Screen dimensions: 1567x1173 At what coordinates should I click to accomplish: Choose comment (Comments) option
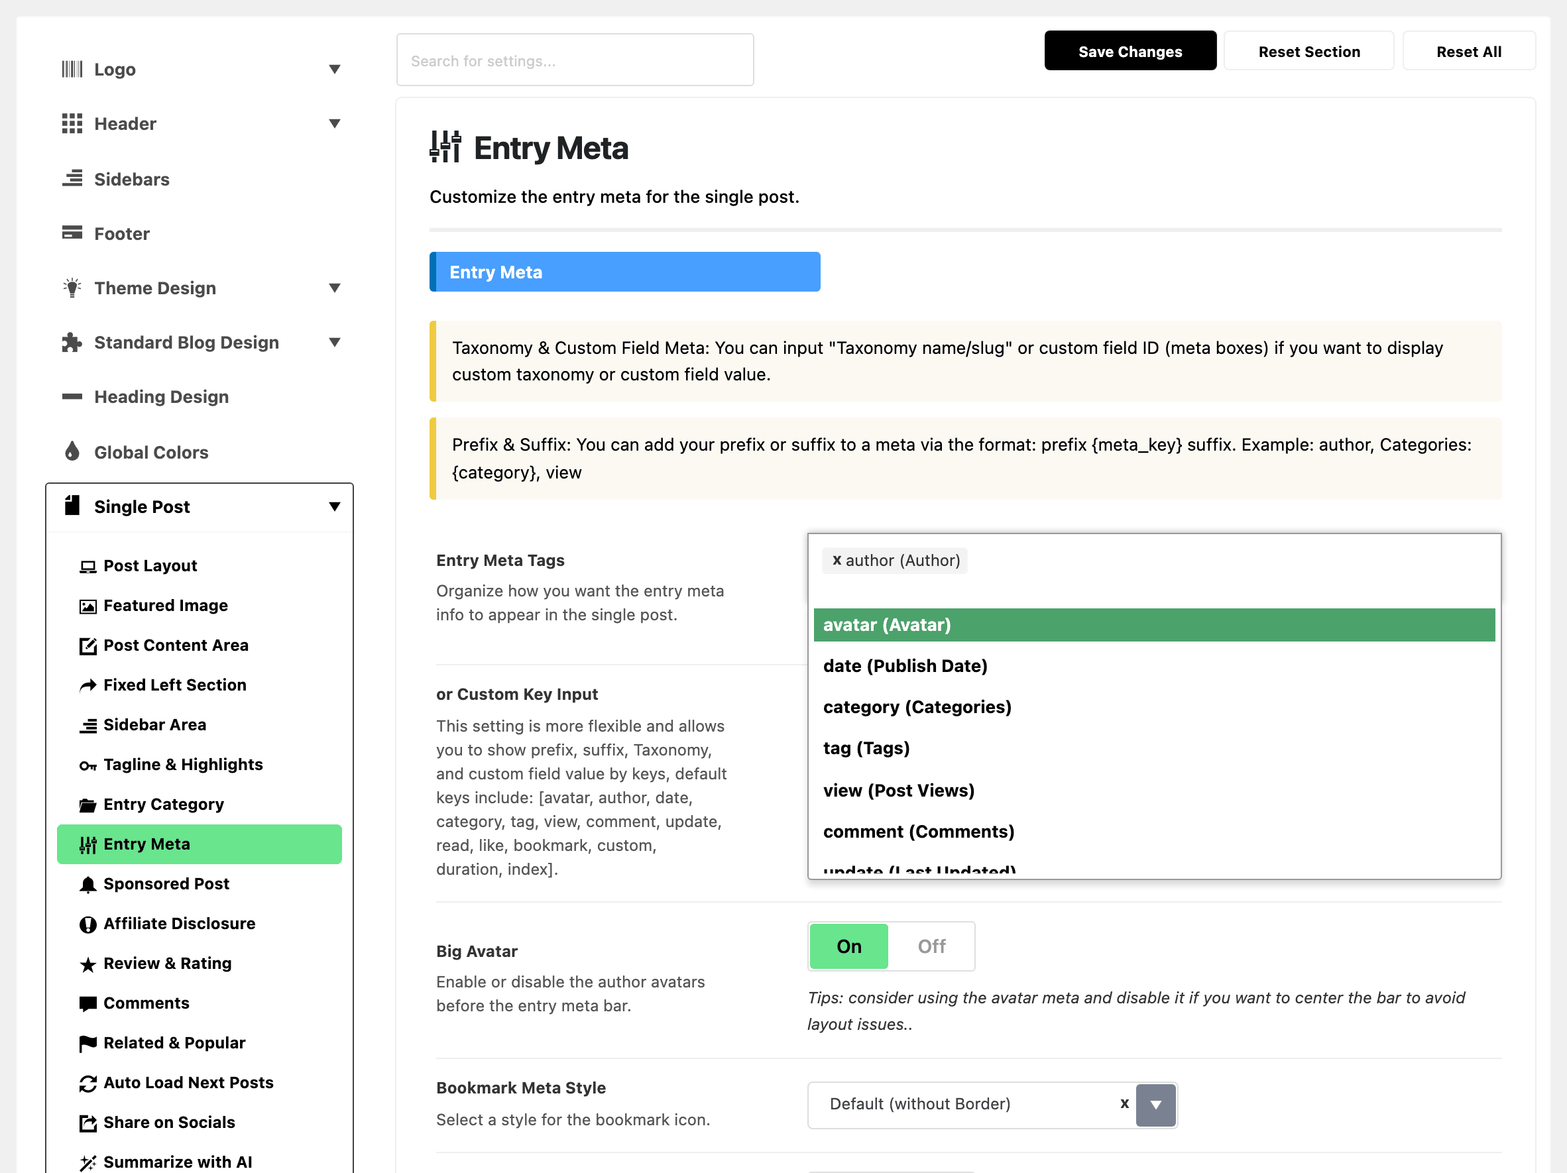click(x=1154, y=831)
